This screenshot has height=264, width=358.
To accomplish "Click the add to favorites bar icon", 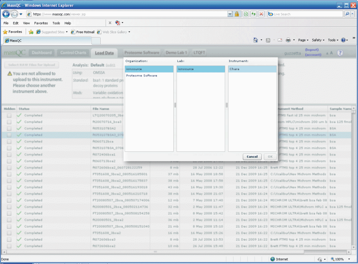I will pyautogui.click(x=31, y=32).
